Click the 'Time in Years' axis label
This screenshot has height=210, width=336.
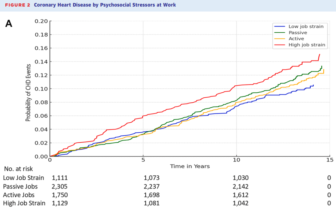click(190, 166)
